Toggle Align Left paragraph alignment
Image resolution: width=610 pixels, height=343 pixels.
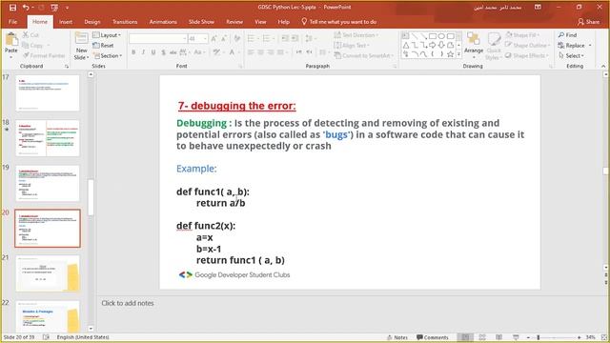point(251,52)
